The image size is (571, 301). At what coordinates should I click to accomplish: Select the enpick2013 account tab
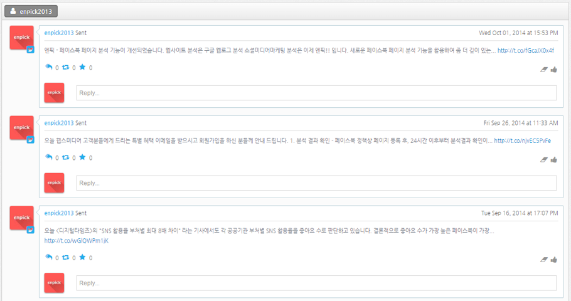click(31, 11)
